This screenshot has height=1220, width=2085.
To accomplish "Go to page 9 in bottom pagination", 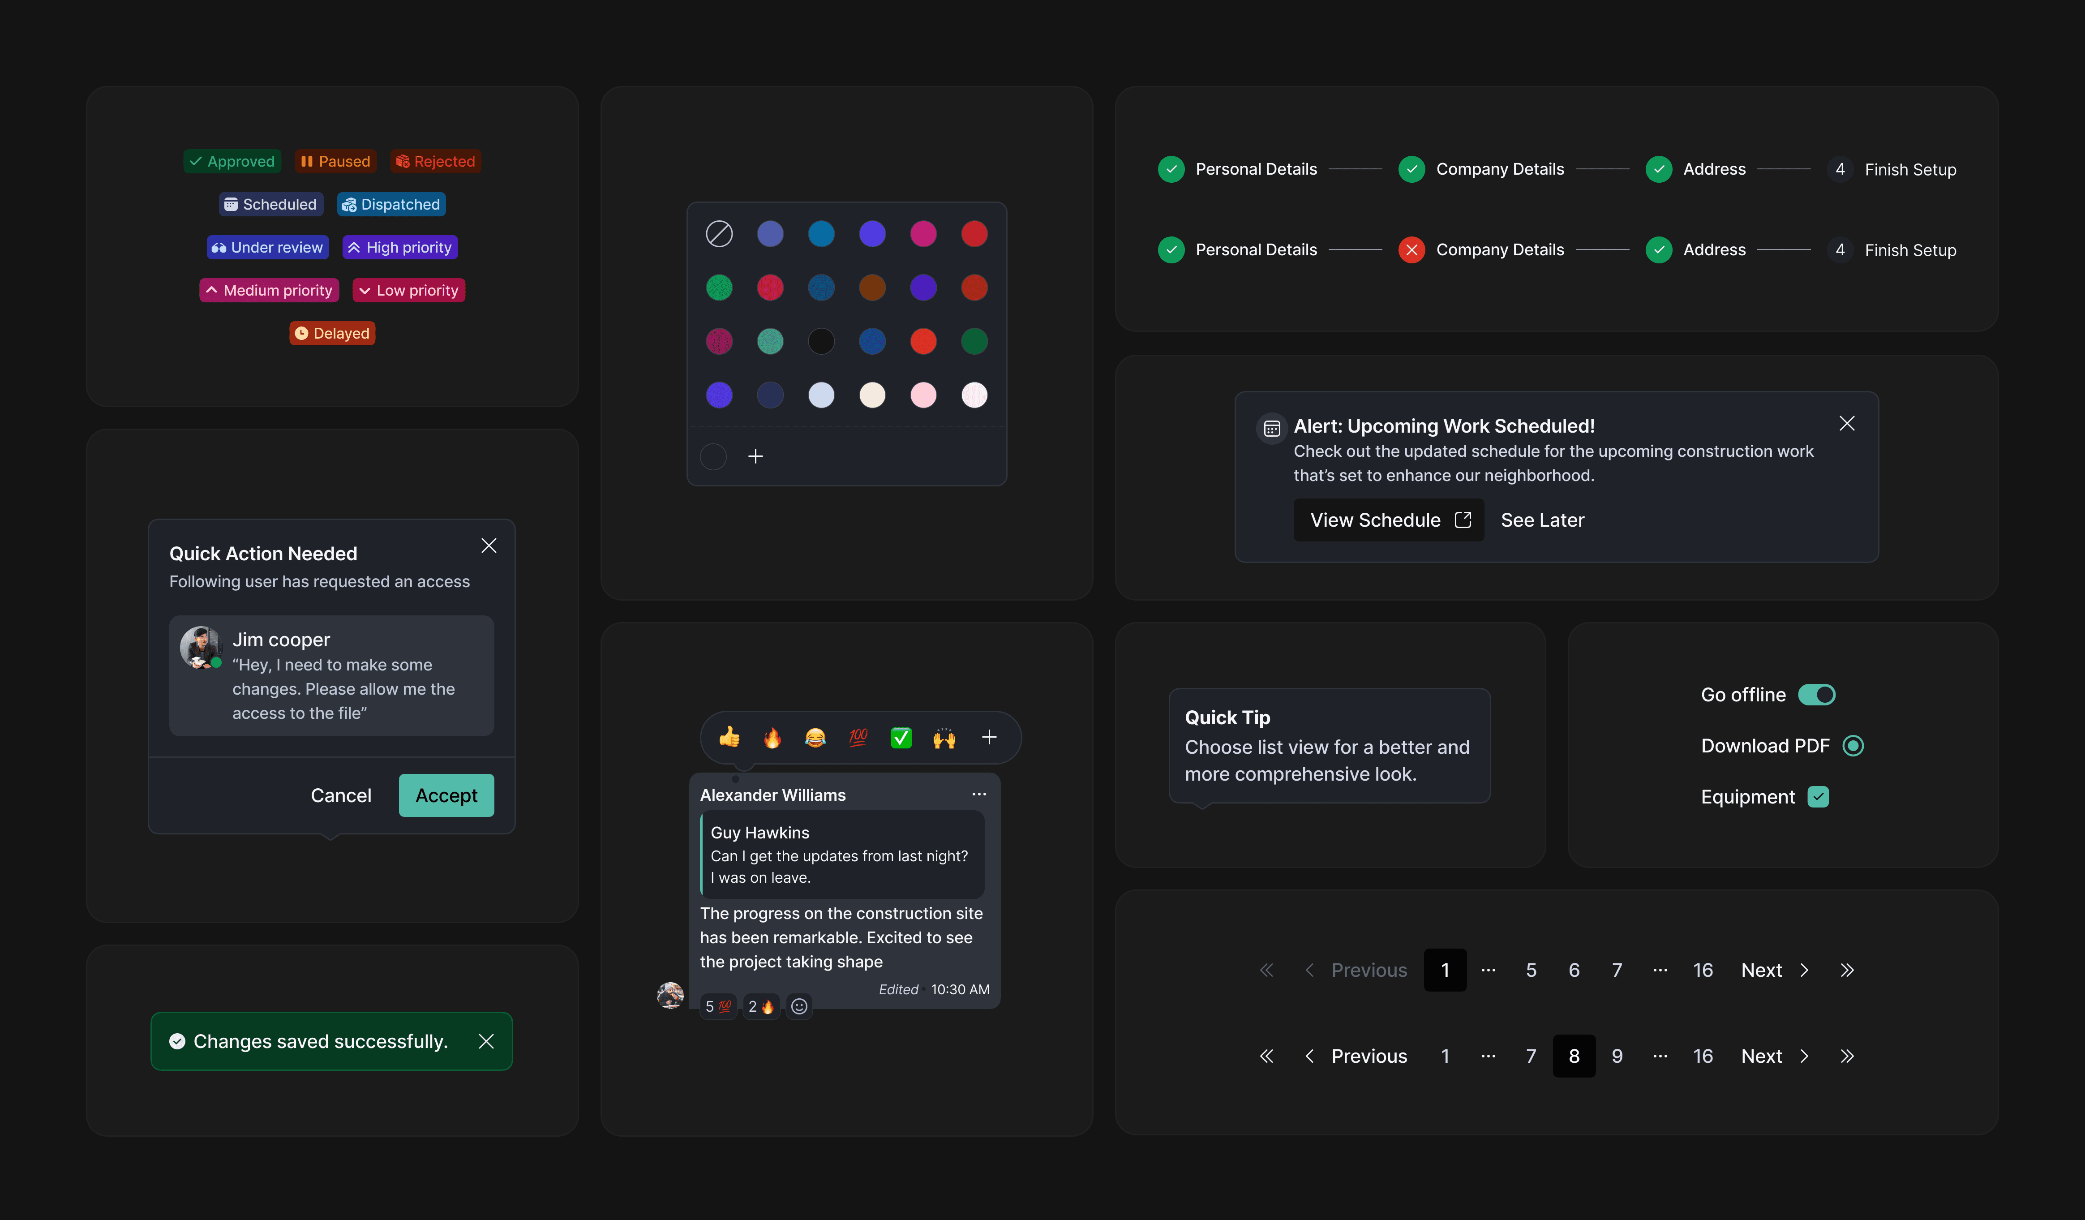I will (1617, 1056).
